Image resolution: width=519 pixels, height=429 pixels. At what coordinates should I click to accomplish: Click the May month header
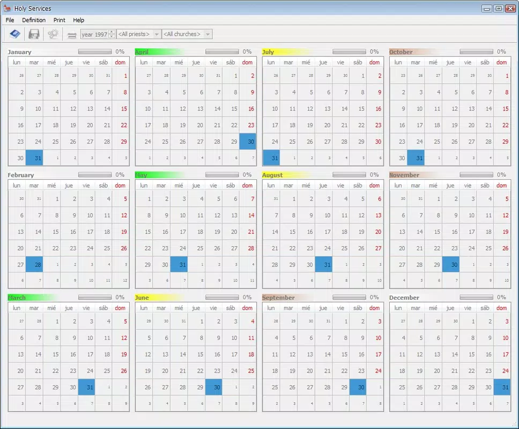pyautogui.click(x=141, y=175)
